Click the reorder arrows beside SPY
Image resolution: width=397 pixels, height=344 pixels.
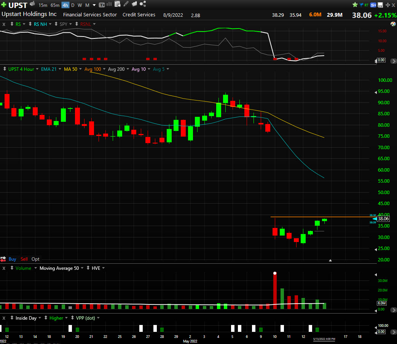pyautogui.click(x=56, y=24)
